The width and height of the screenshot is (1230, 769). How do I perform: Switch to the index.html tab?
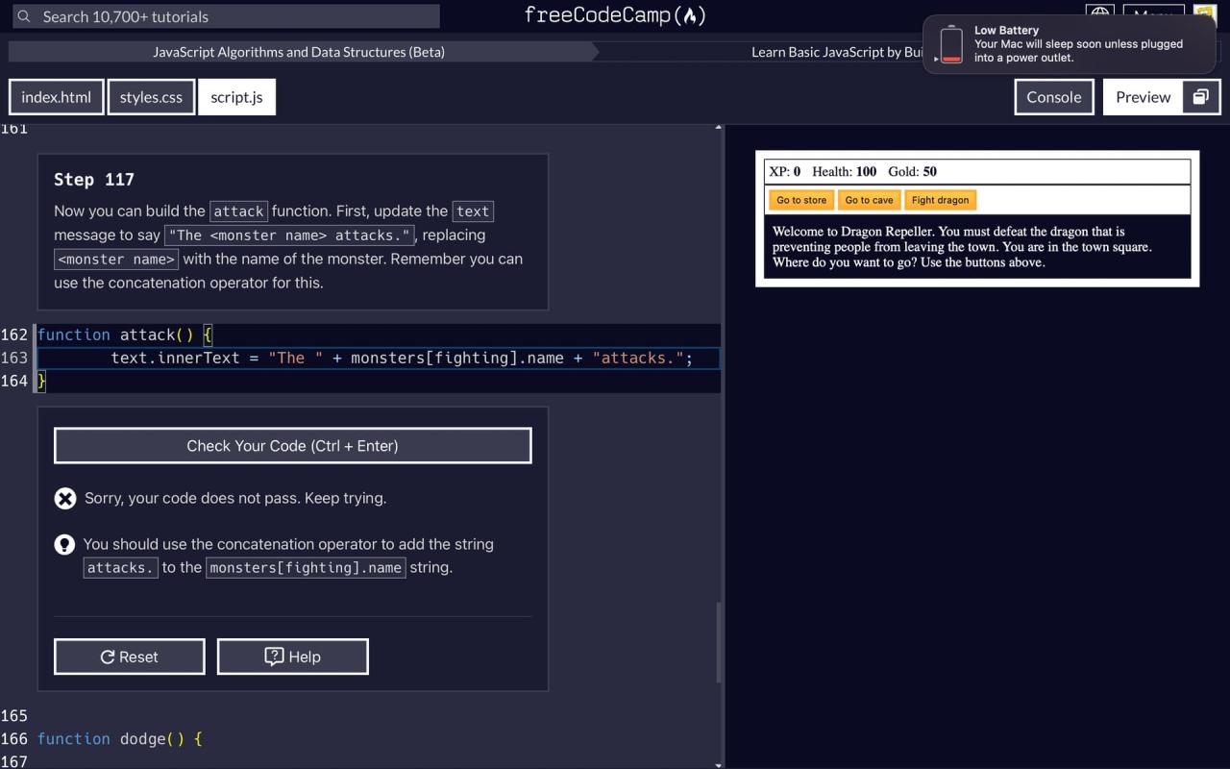(56, 96)
